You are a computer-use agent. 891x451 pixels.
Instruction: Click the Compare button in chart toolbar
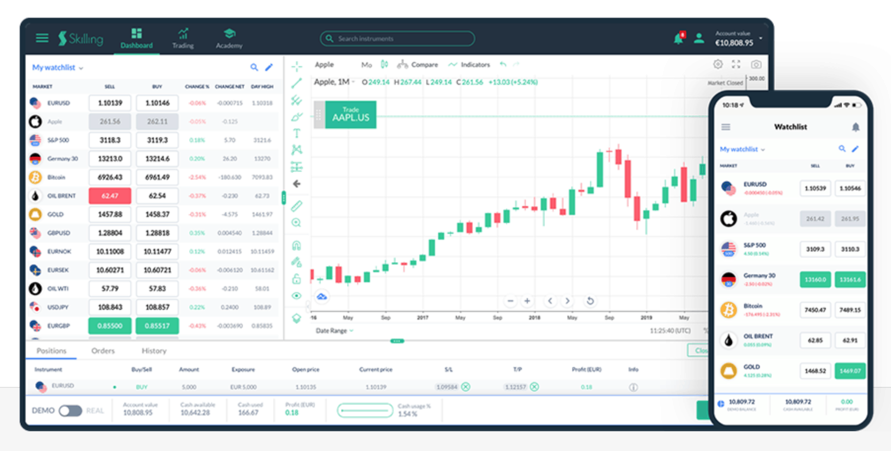pyautogui.click(x=418, y=65)
